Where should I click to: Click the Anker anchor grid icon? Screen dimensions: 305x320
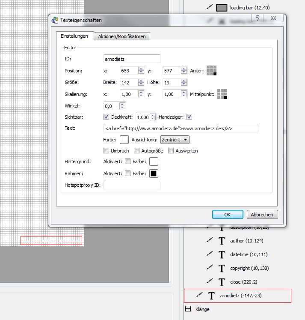[212, 71]
